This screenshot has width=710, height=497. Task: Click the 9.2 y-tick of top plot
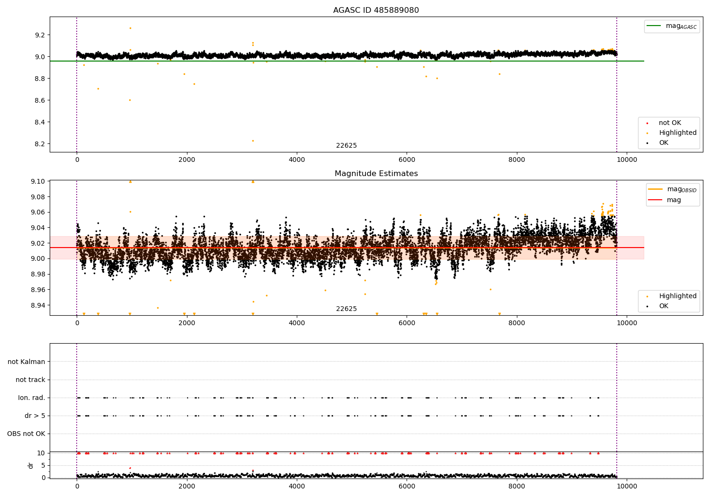click(x=39, y=35)
